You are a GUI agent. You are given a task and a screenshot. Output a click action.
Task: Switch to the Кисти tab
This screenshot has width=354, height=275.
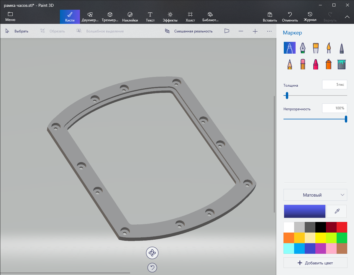tap(70, 17)
